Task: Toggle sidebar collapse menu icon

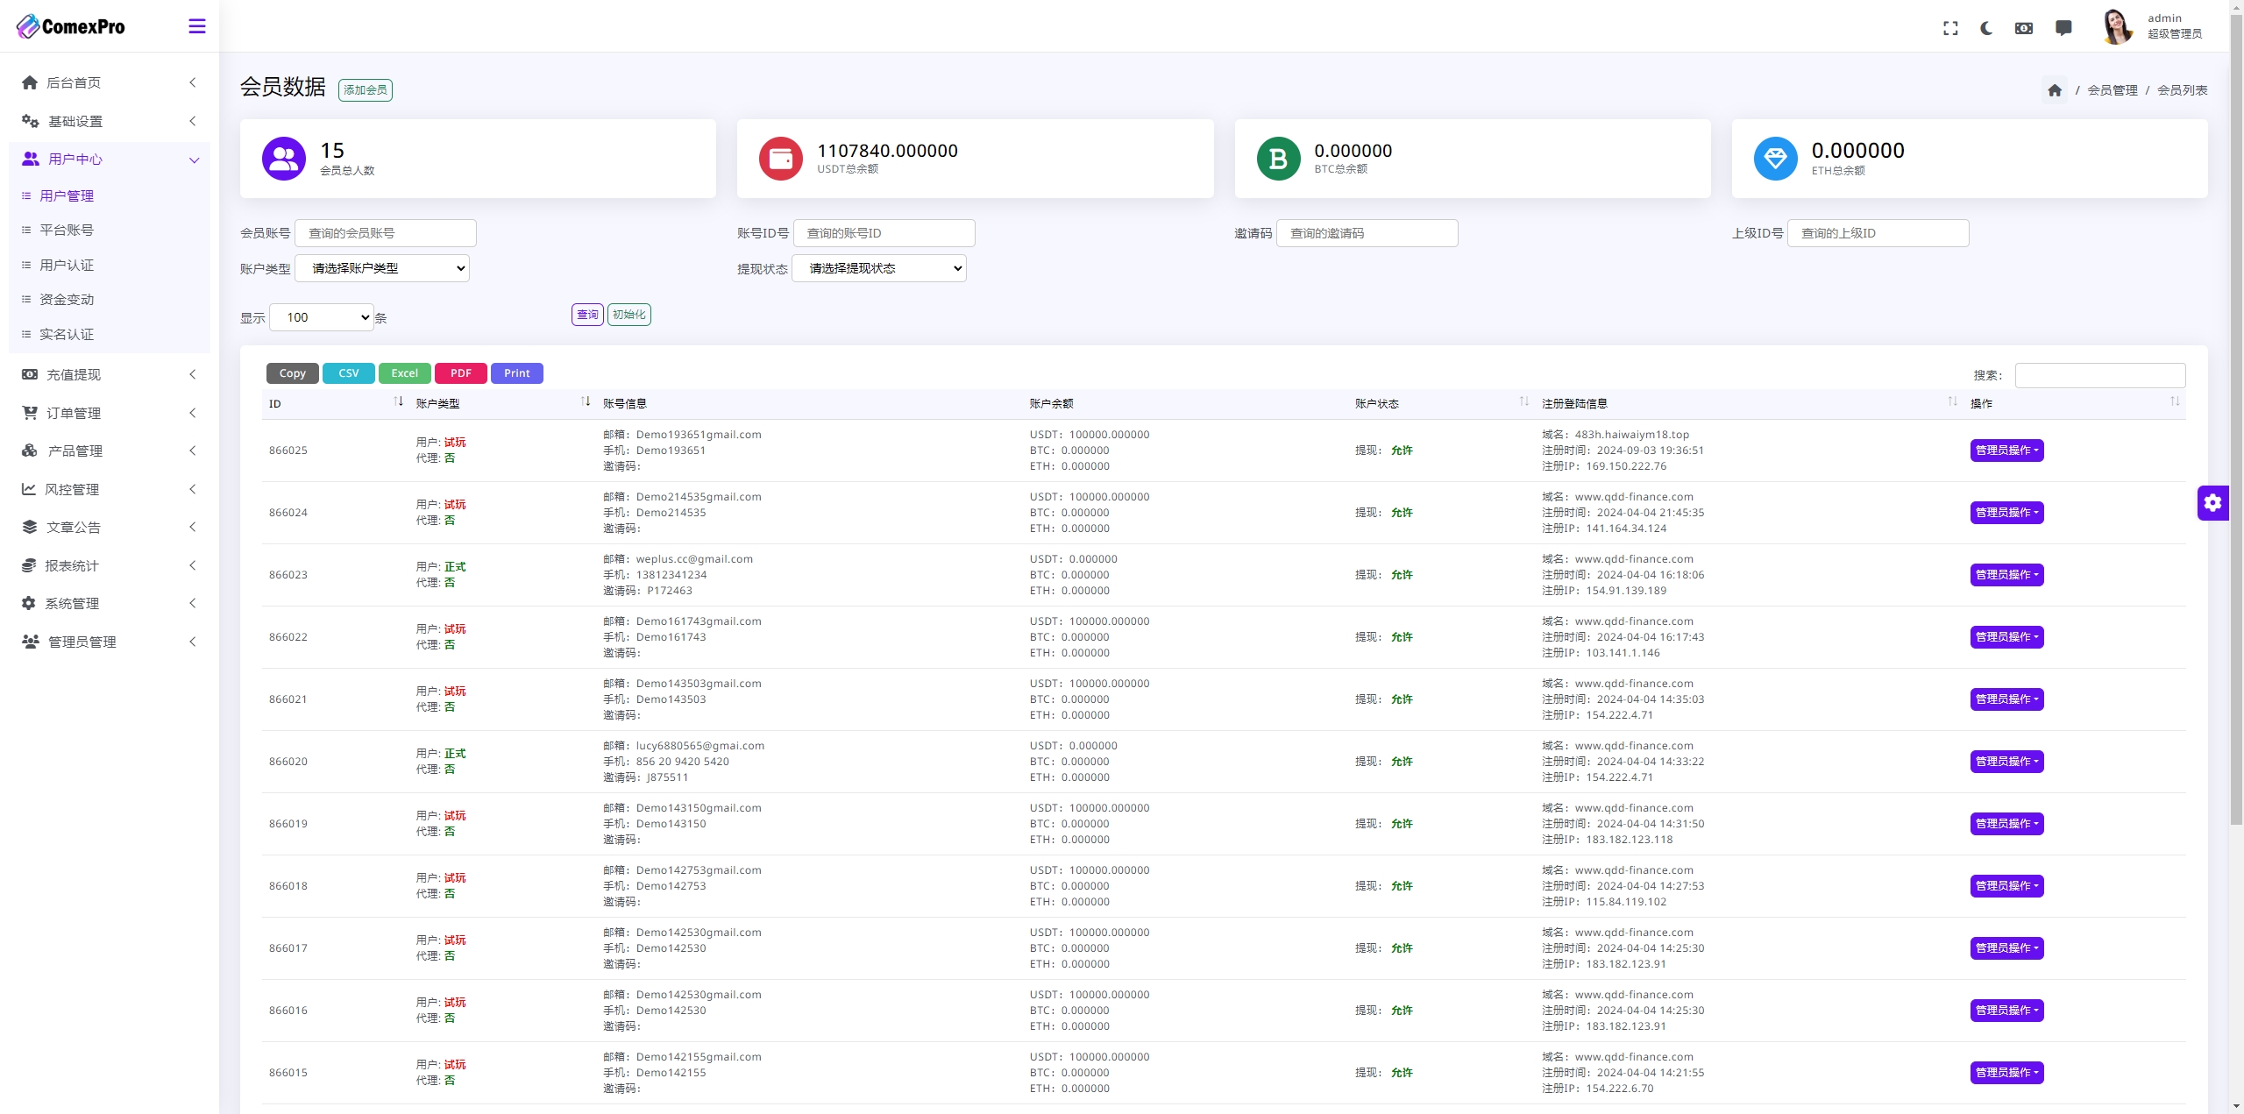Action: click(x=197, y=25)
